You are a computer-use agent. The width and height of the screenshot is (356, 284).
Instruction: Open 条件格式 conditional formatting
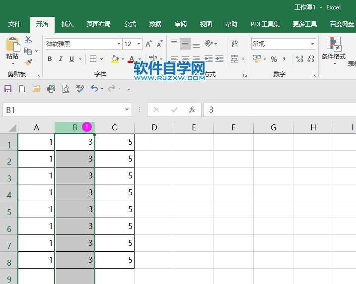tap(333, 51)
